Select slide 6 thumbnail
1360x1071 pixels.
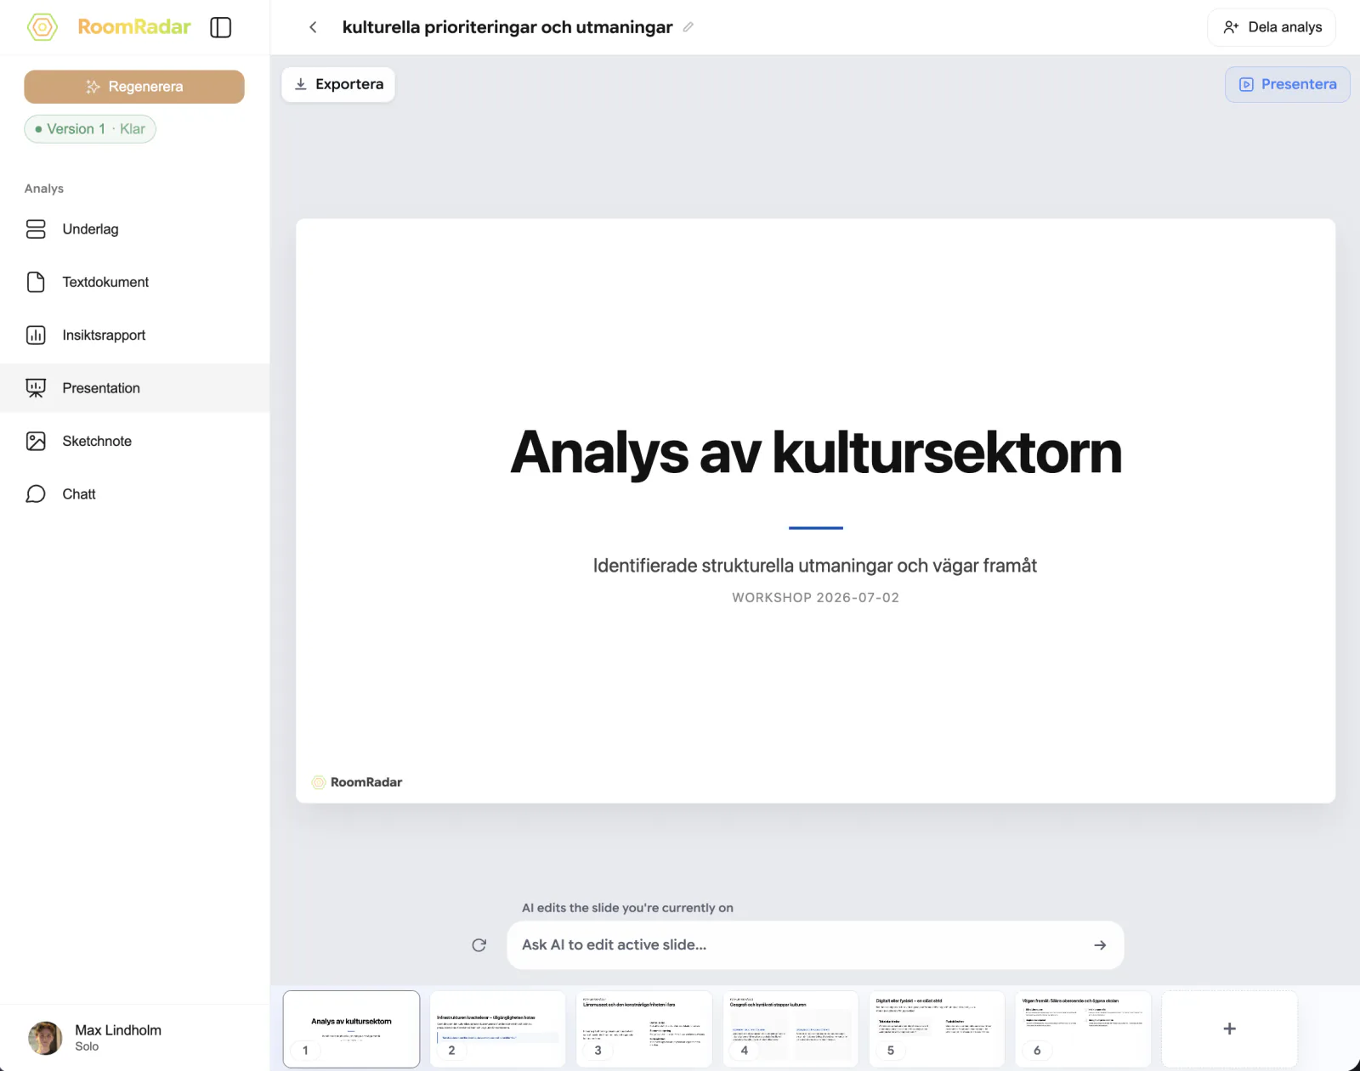point(1083,1029)
